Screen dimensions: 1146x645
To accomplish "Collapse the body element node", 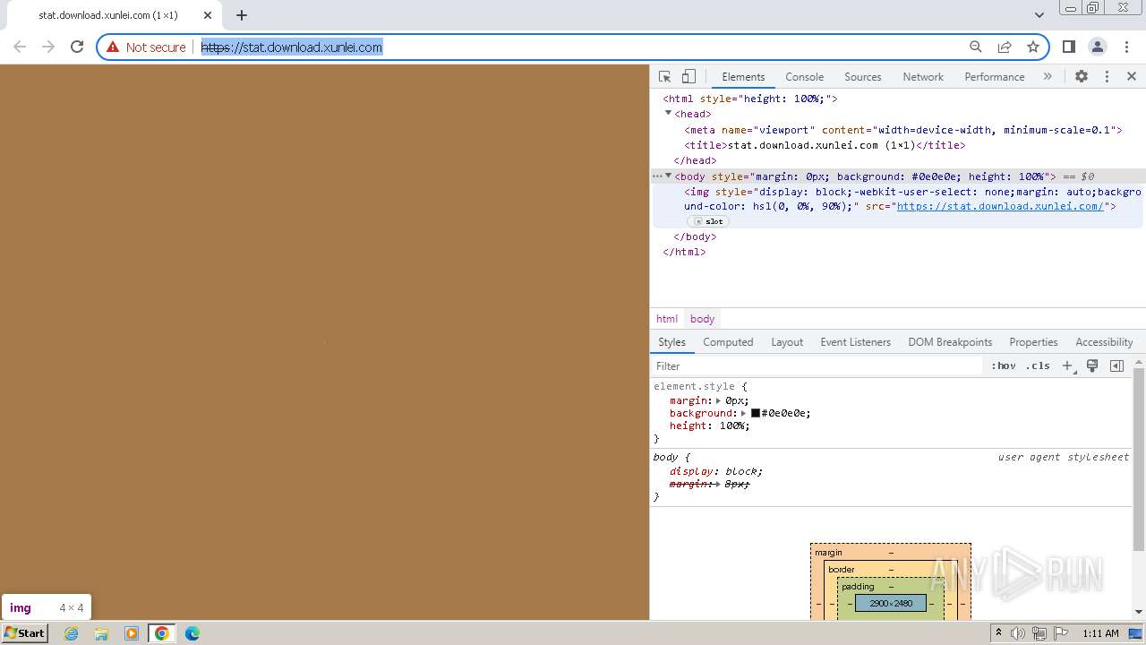I will [x=668, y=176].
